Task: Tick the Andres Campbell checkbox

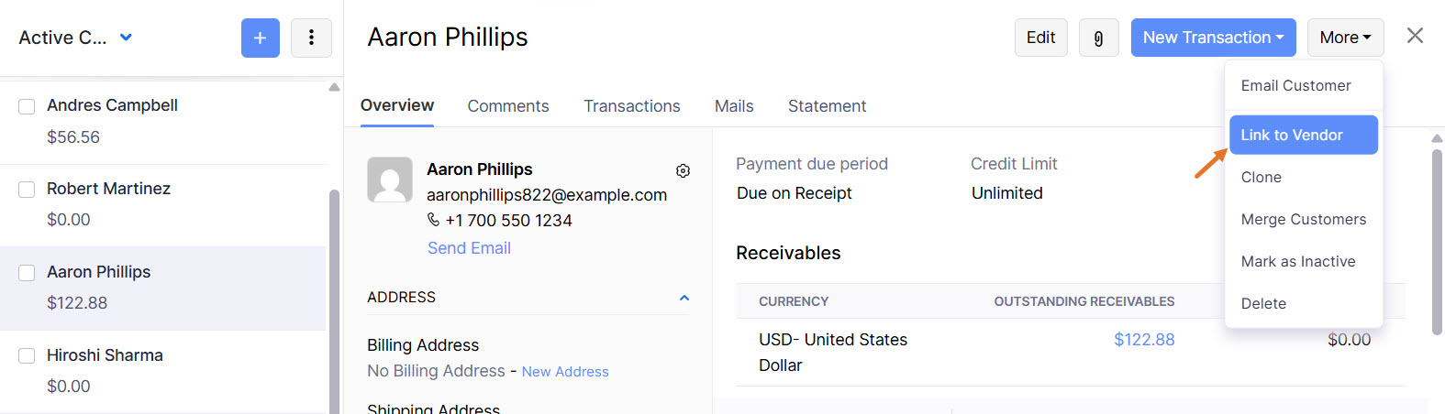Action: point(28,106)
